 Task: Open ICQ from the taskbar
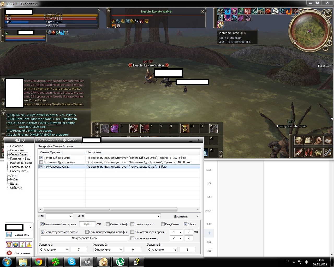click(x=55, y=262)
